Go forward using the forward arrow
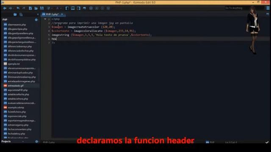271x152 pixels. (x=10, y=8)
